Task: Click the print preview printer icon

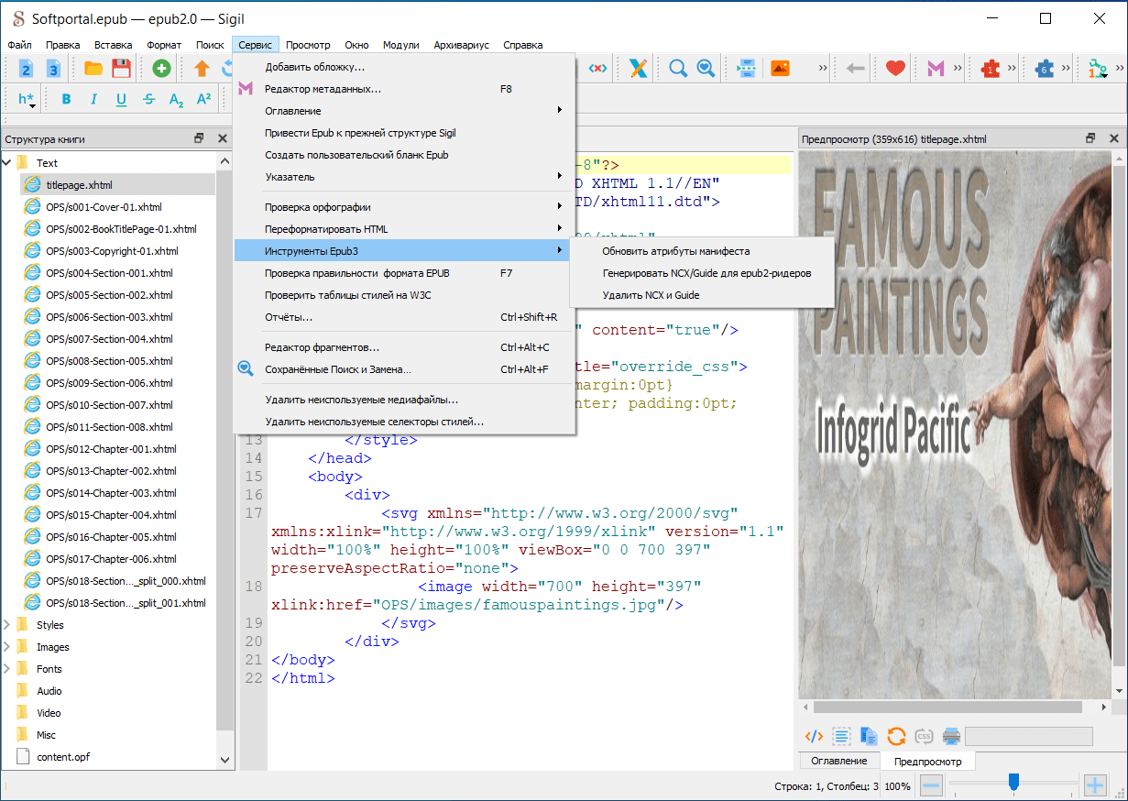Action: pyautogui.click(x=951, y=736)
